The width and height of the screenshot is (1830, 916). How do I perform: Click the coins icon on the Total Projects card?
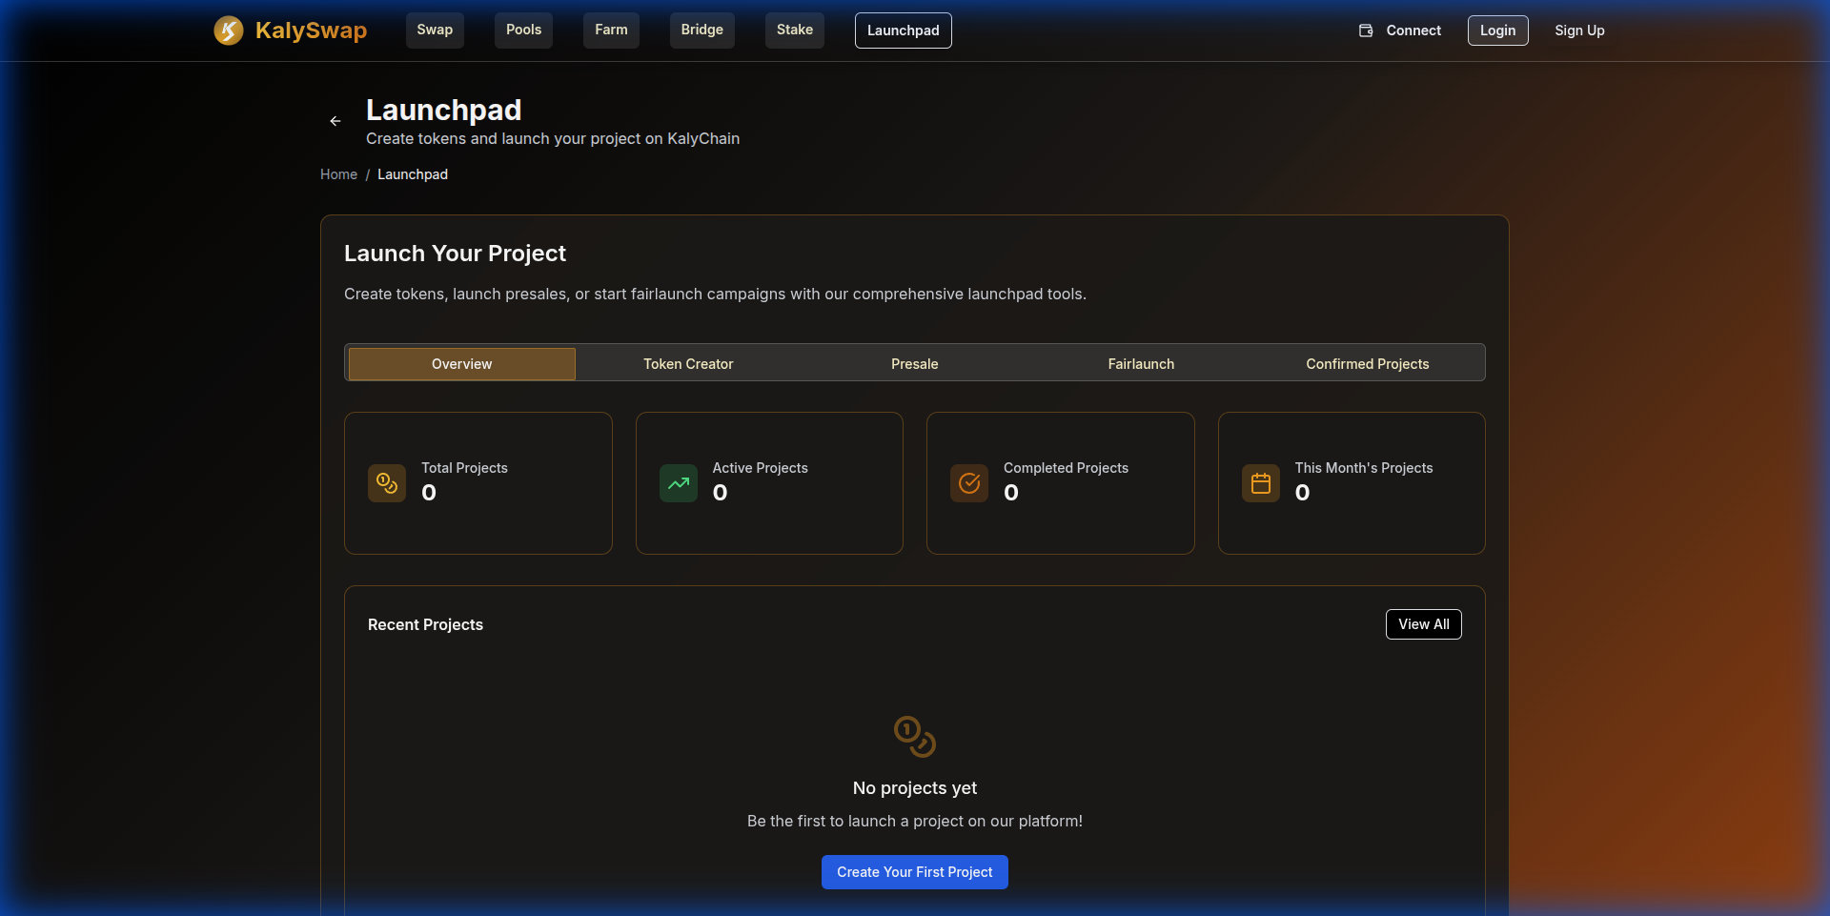(x=386, y=483)
